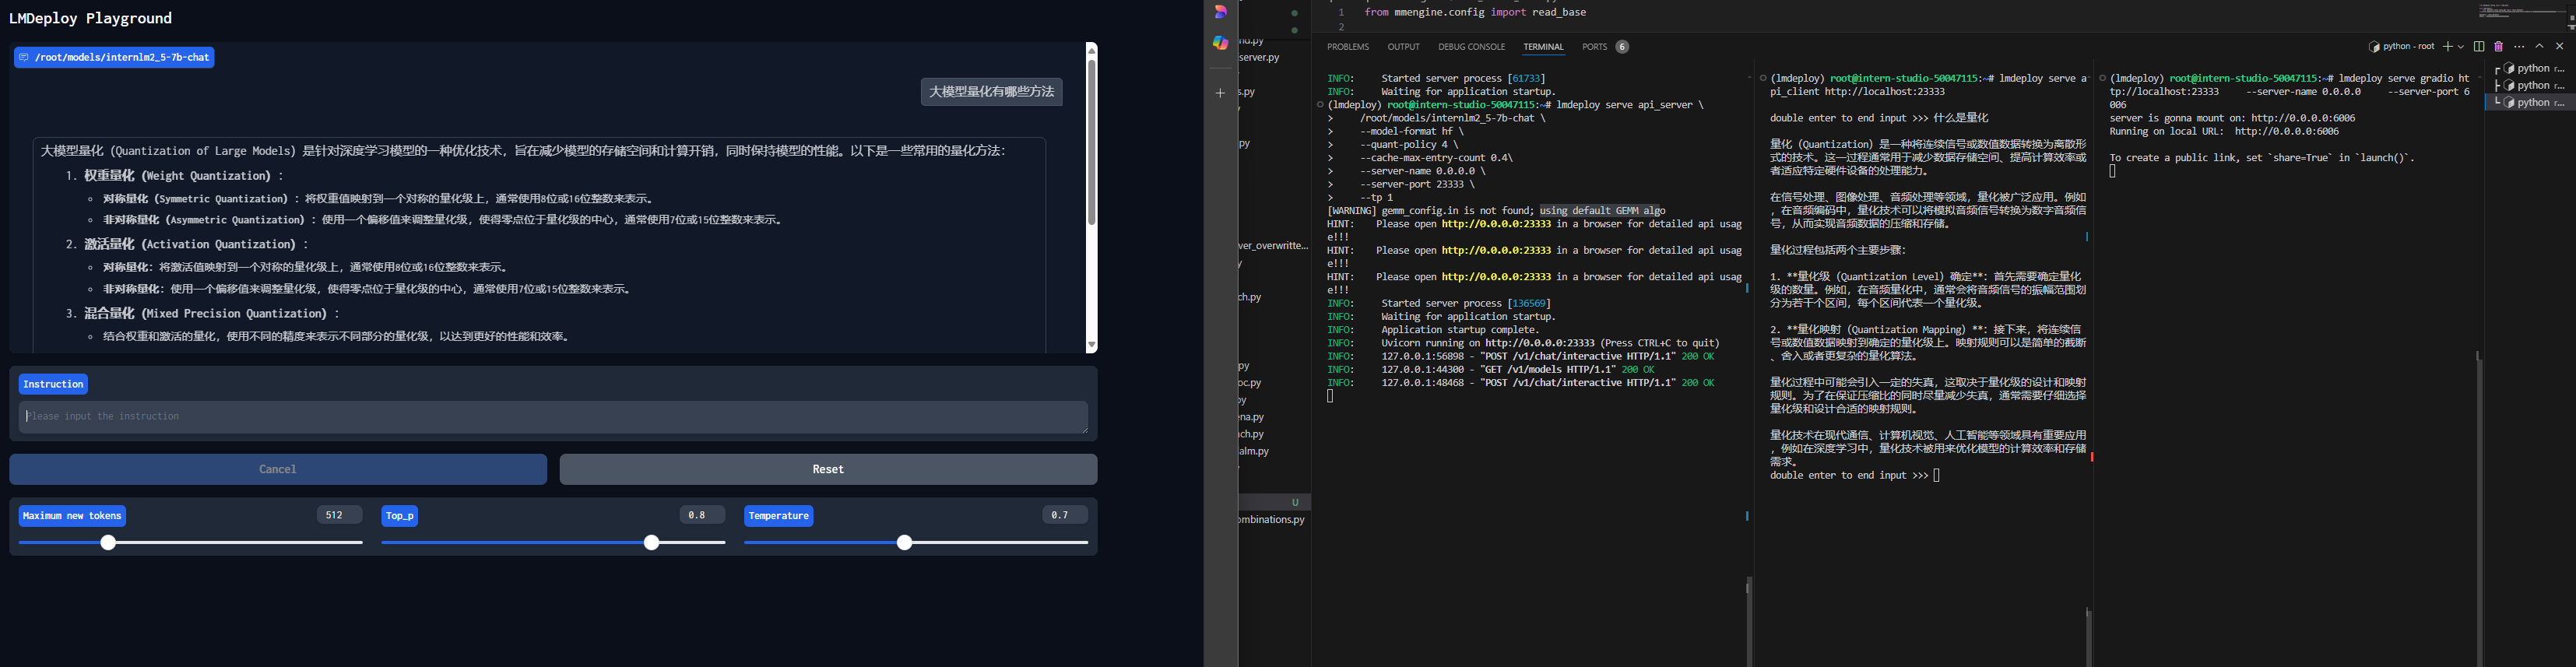Click the Top_p label
2576x667 pixels.
click(399, 516)
